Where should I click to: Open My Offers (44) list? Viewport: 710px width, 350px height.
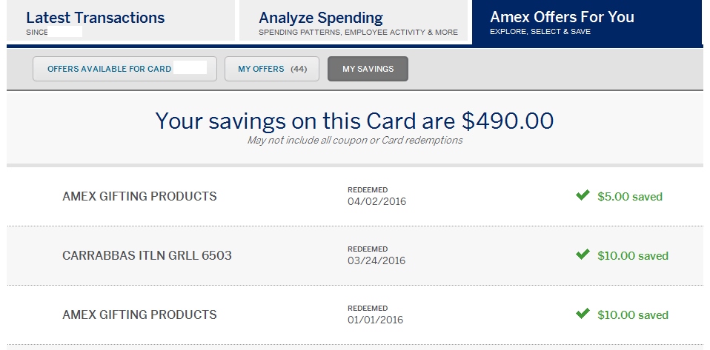click(272, 69)
